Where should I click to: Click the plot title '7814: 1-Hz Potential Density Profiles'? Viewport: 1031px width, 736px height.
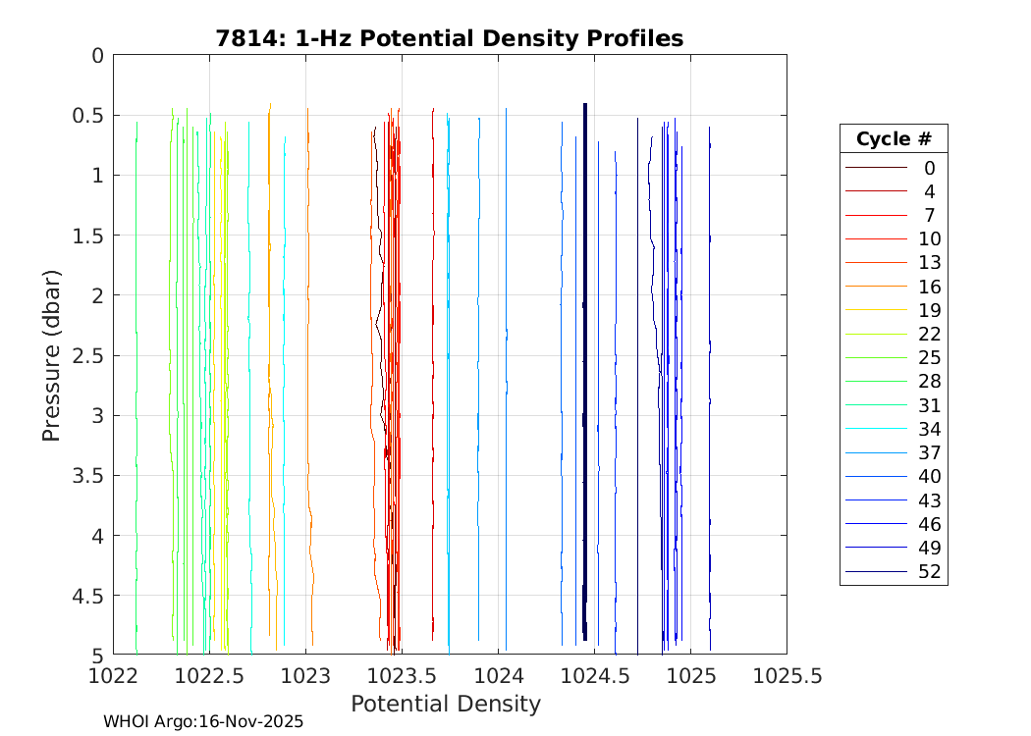point(449,38)
